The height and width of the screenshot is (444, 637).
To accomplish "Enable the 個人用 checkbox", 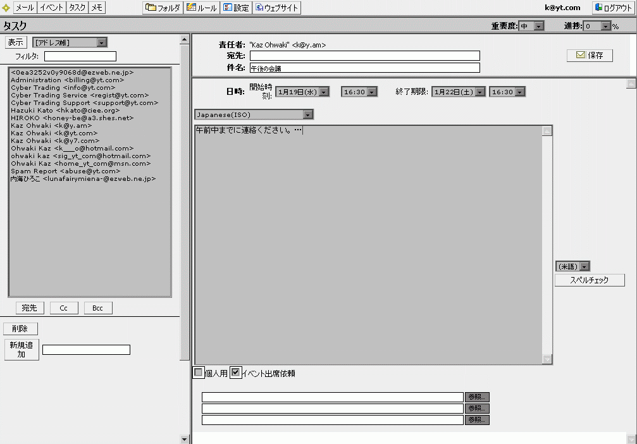I will pyautogui.click(x=199, y=373).
